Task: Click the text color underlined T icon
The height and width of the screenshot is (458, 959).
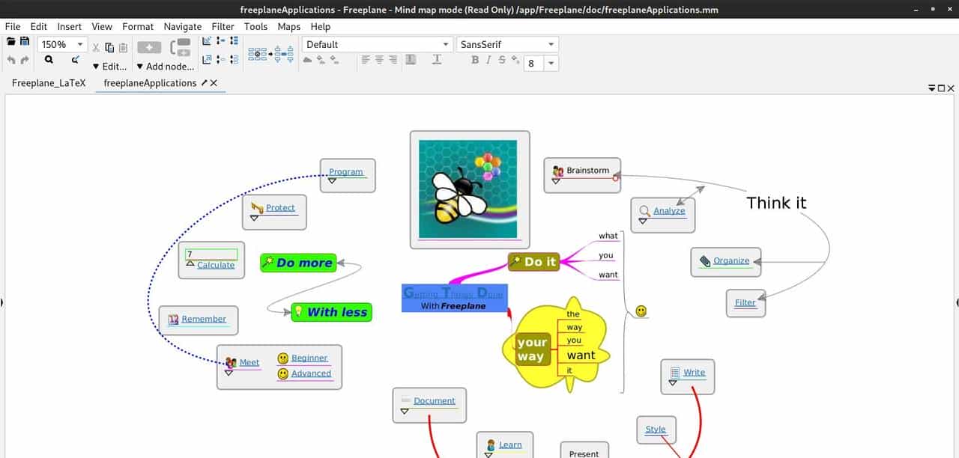Action: click(437, 60)
